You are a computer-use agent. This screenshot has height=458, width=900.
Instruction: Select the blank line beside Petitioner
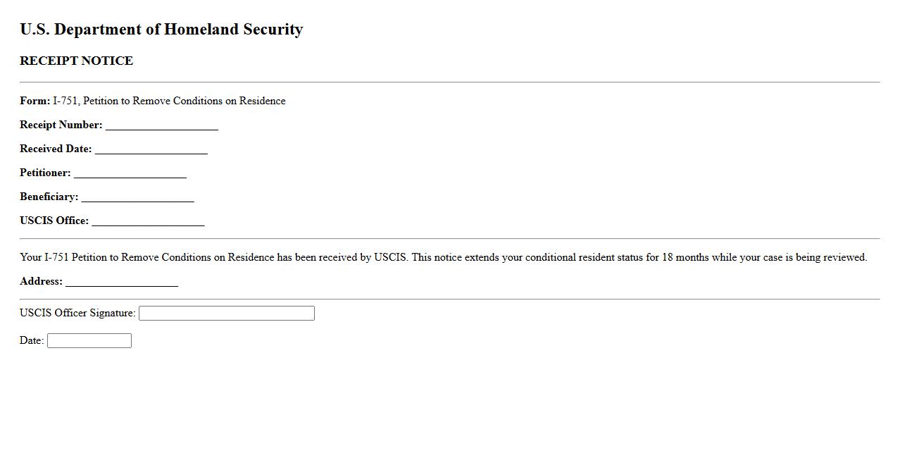point(130,173)
